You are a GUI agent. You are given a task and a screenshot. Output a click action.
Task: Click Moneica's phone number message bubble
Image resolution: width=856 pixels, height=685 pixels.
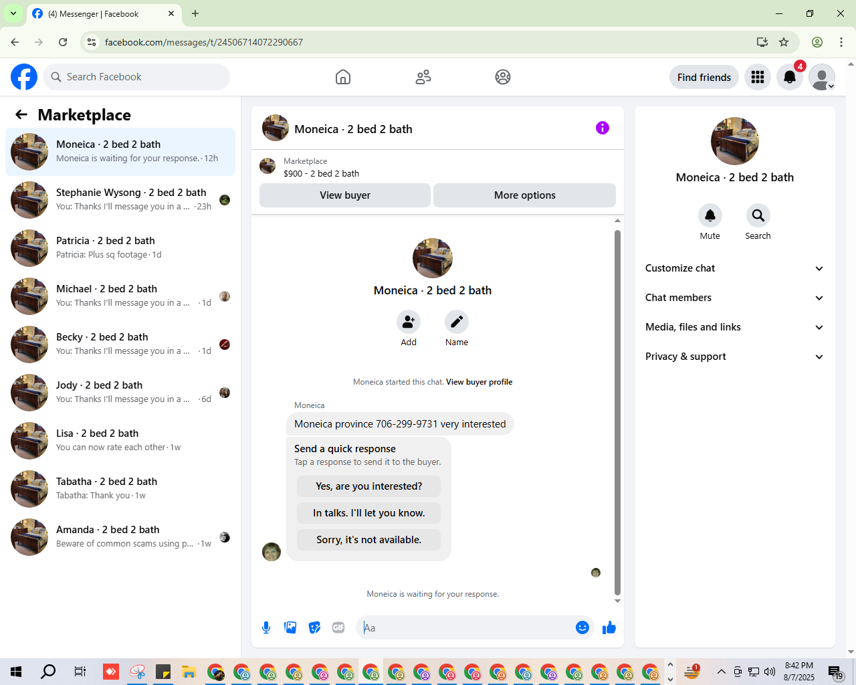click(400, 424)
